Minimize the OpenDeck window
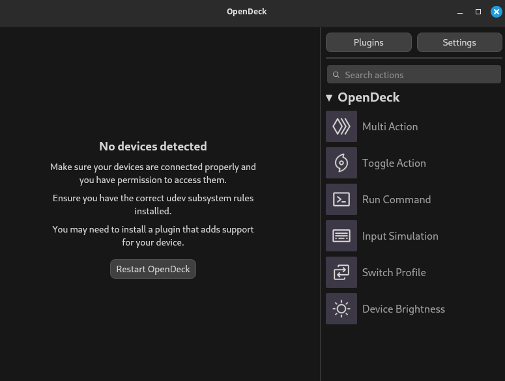This screenshot has height=381, width=505. 461,12
